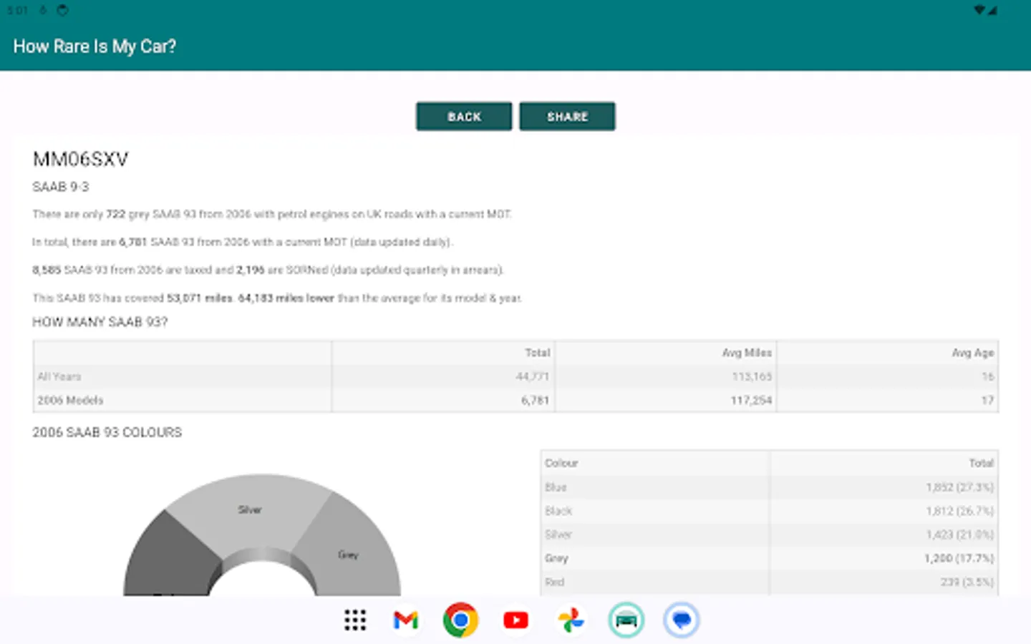1031x644 pixels.
Task: Select the '2006 Models' row label
Action: 70,400
